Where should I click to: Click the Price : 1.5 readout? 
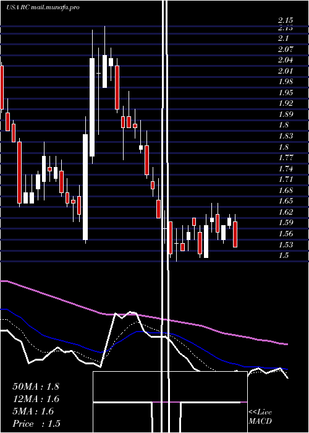tap(36, 424)
